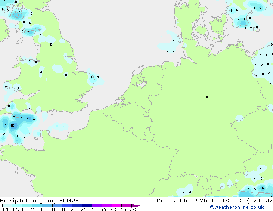Click the lightest 0.1 mm legend swatch
Screen dimensions: 273x211
7,205
